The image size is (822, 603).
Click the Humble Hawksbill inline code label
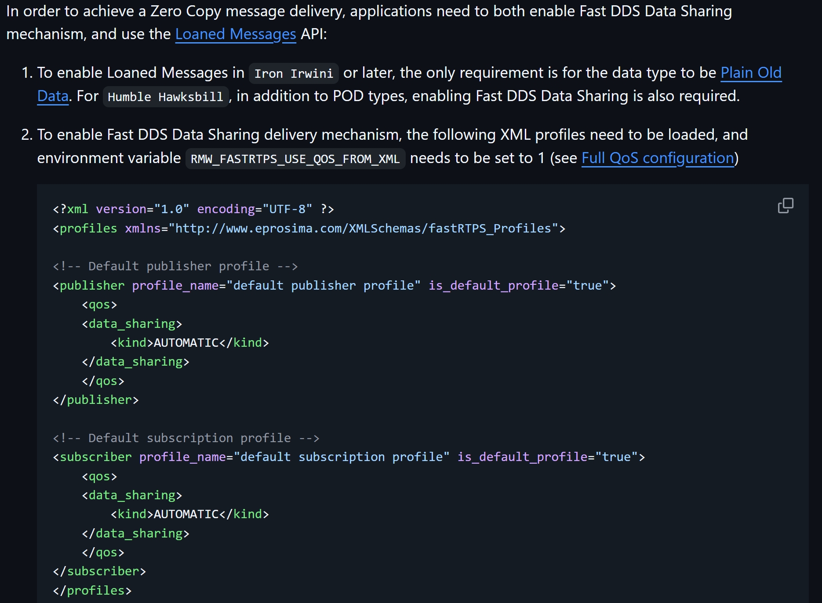(x=165, y=97)
